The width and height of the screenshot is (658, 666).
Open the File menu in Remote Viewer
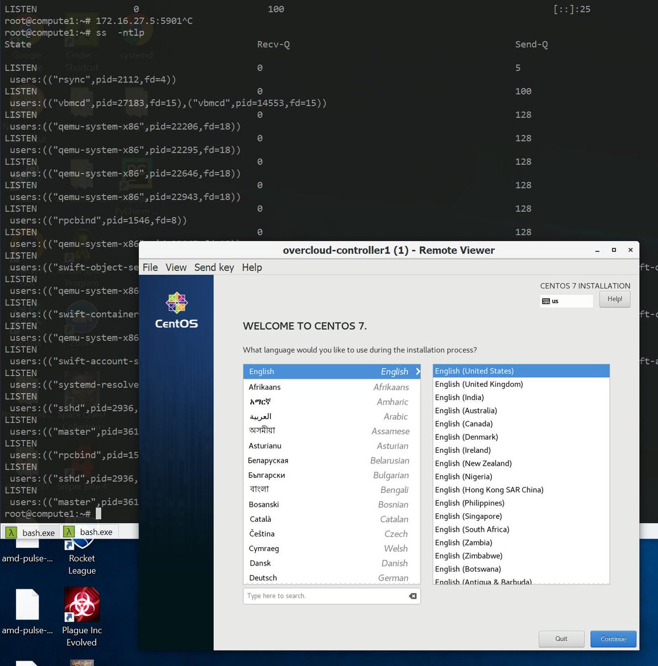pyautogui.click(x=150, y=268)
